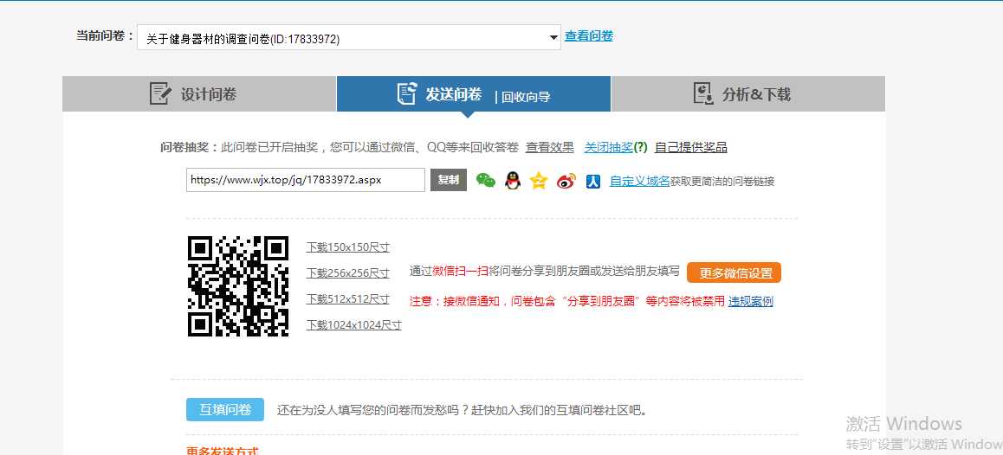Download QR code 1024x1024 size
The width and height of the screenshot is (1003, 455).
coord(353,324)
